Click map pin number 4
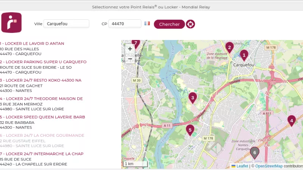Image resolution: width=303 pixels, height=170 pixels. pos(292,121)
